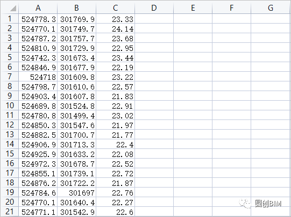This screenshot has width=291, height=217.
Task: Select row 12 header
Action: [10, 125]
